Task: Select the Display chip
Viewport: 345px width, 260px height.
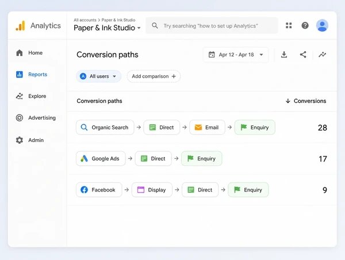Action: click(152, 190)
